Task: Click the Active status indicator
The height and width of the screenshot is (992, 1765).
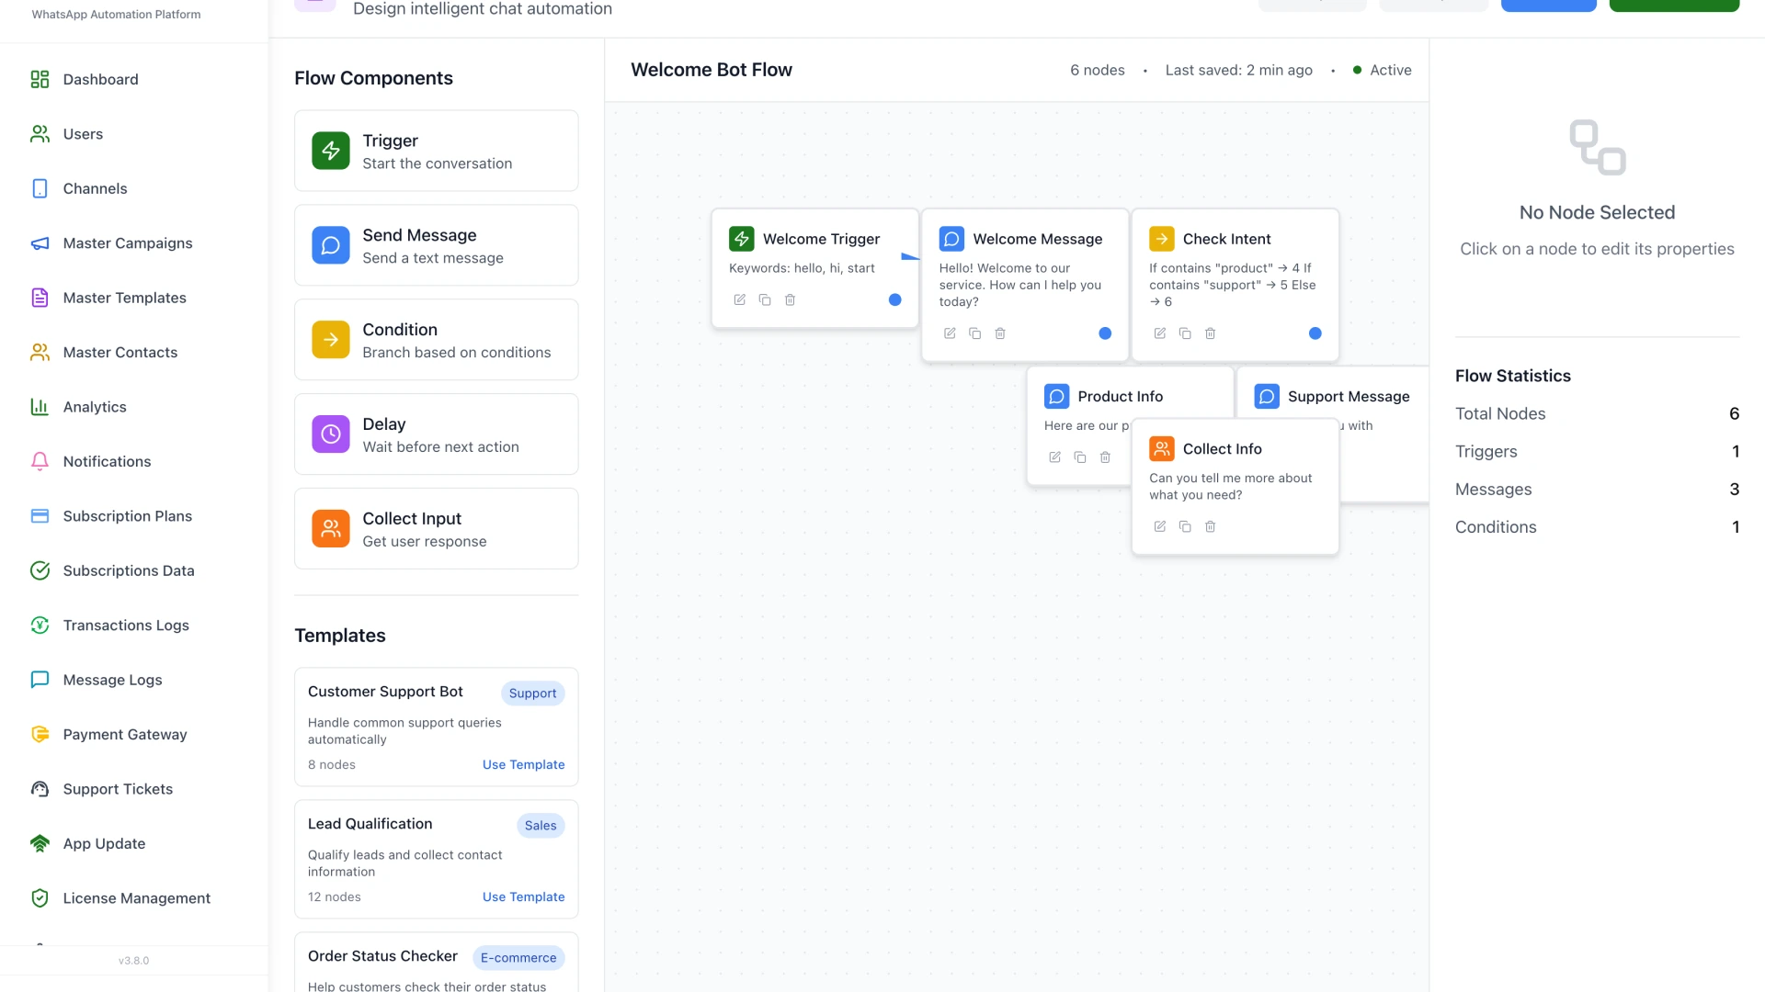Action: (1383, 71)
